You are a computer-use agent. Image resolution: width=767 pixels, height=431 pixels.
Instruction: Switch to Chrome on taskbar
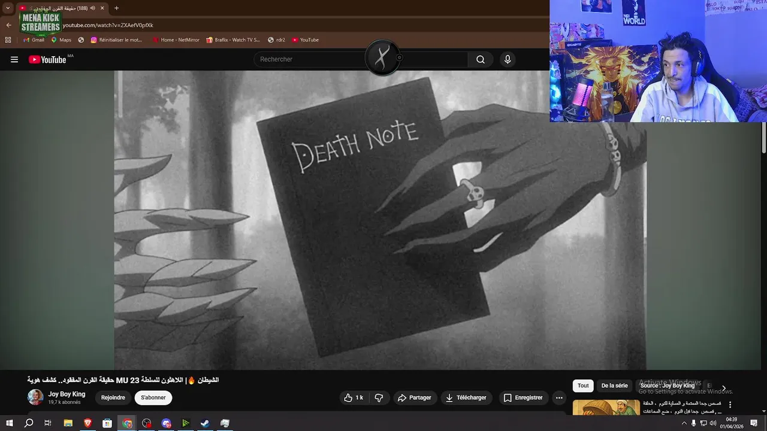pos(127,423)
